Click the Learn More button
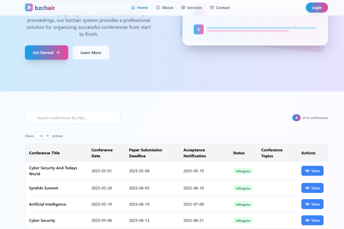This screenshot has height=229, width=344. (x=91, y=53)
